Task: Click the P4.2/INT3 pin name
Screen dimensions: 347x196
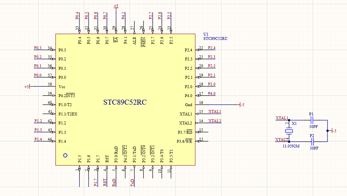Action: [67, 95]
